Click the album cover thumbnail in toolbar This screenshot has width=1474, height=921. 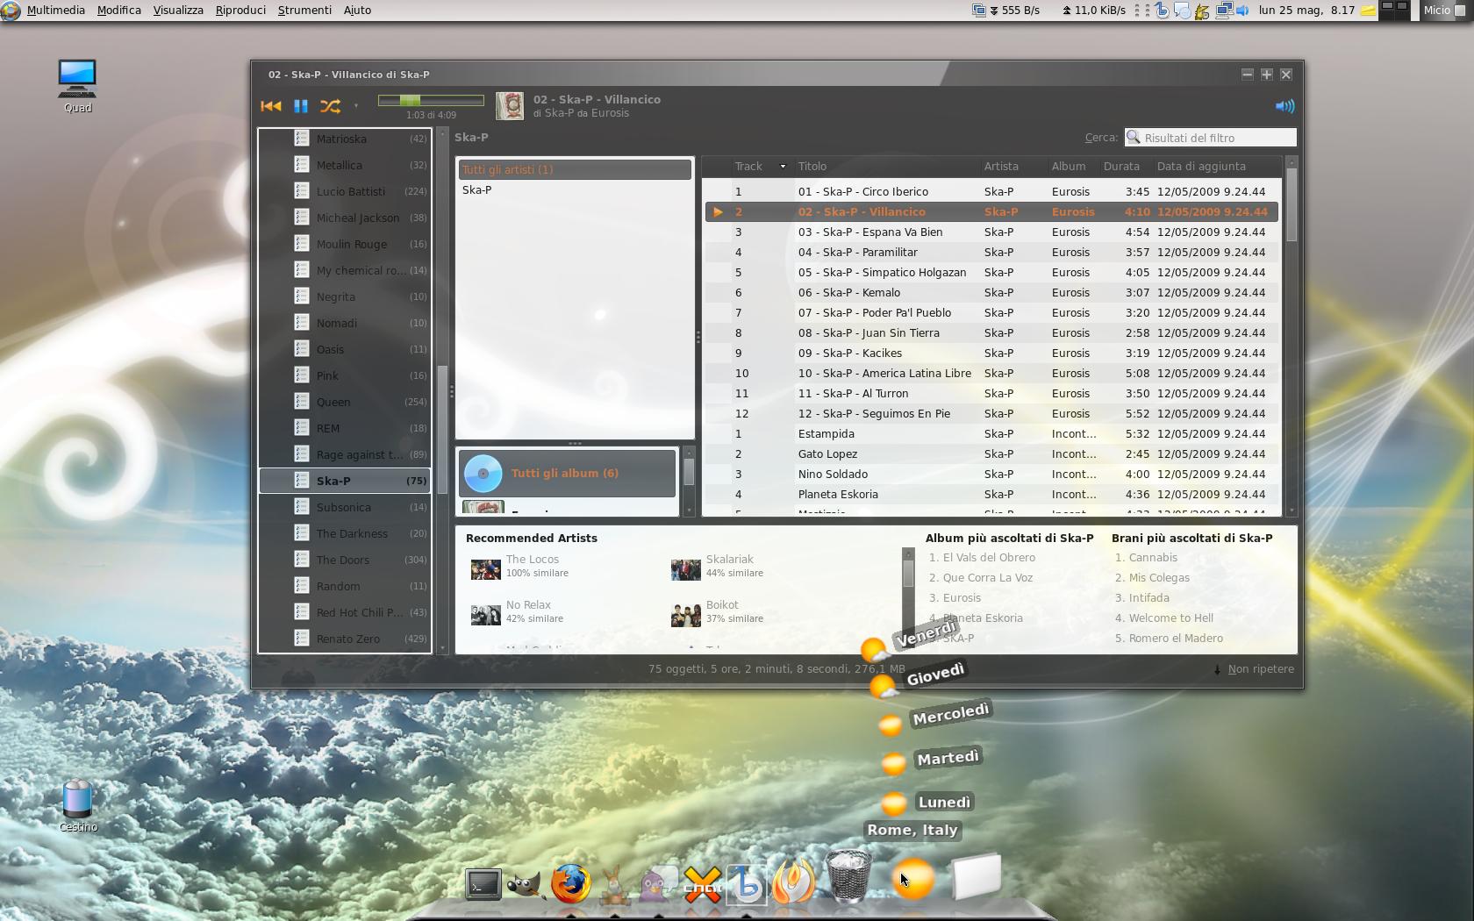510,106
